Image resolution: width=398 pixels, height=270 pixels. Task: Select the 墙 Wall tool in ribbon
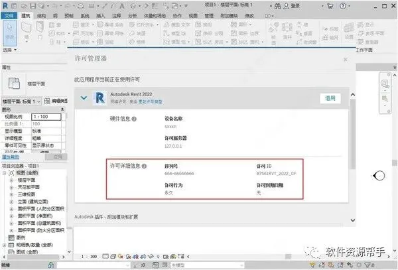tap(26, 31)
